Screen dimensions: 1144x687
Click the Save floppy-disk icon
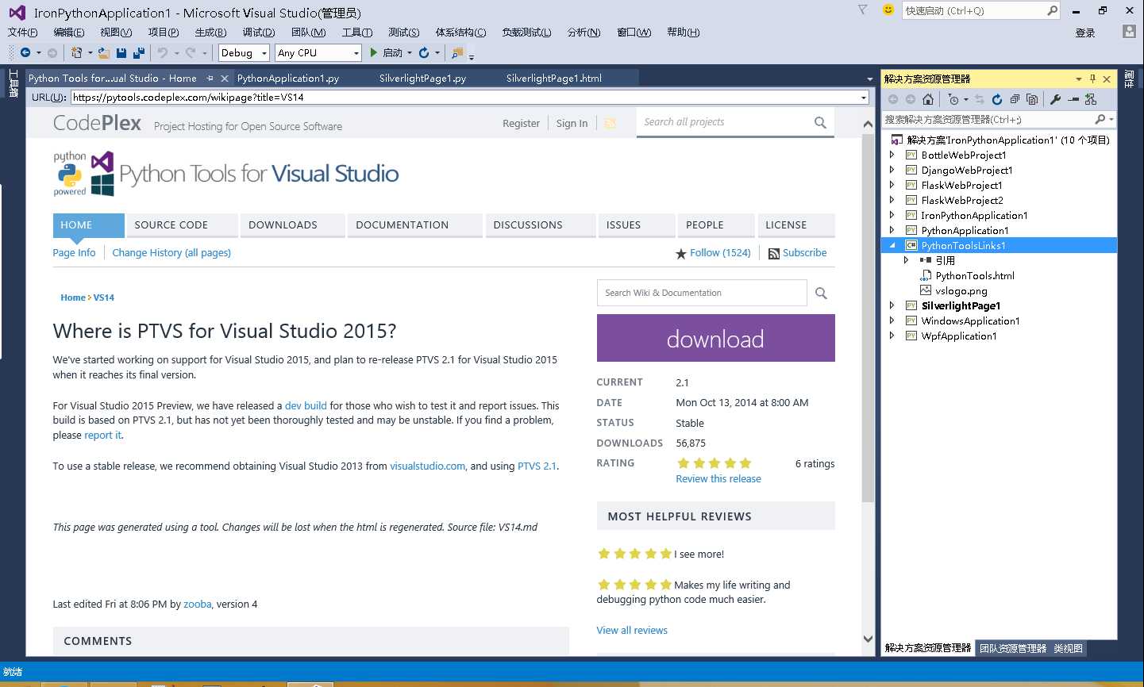point(121,52)
